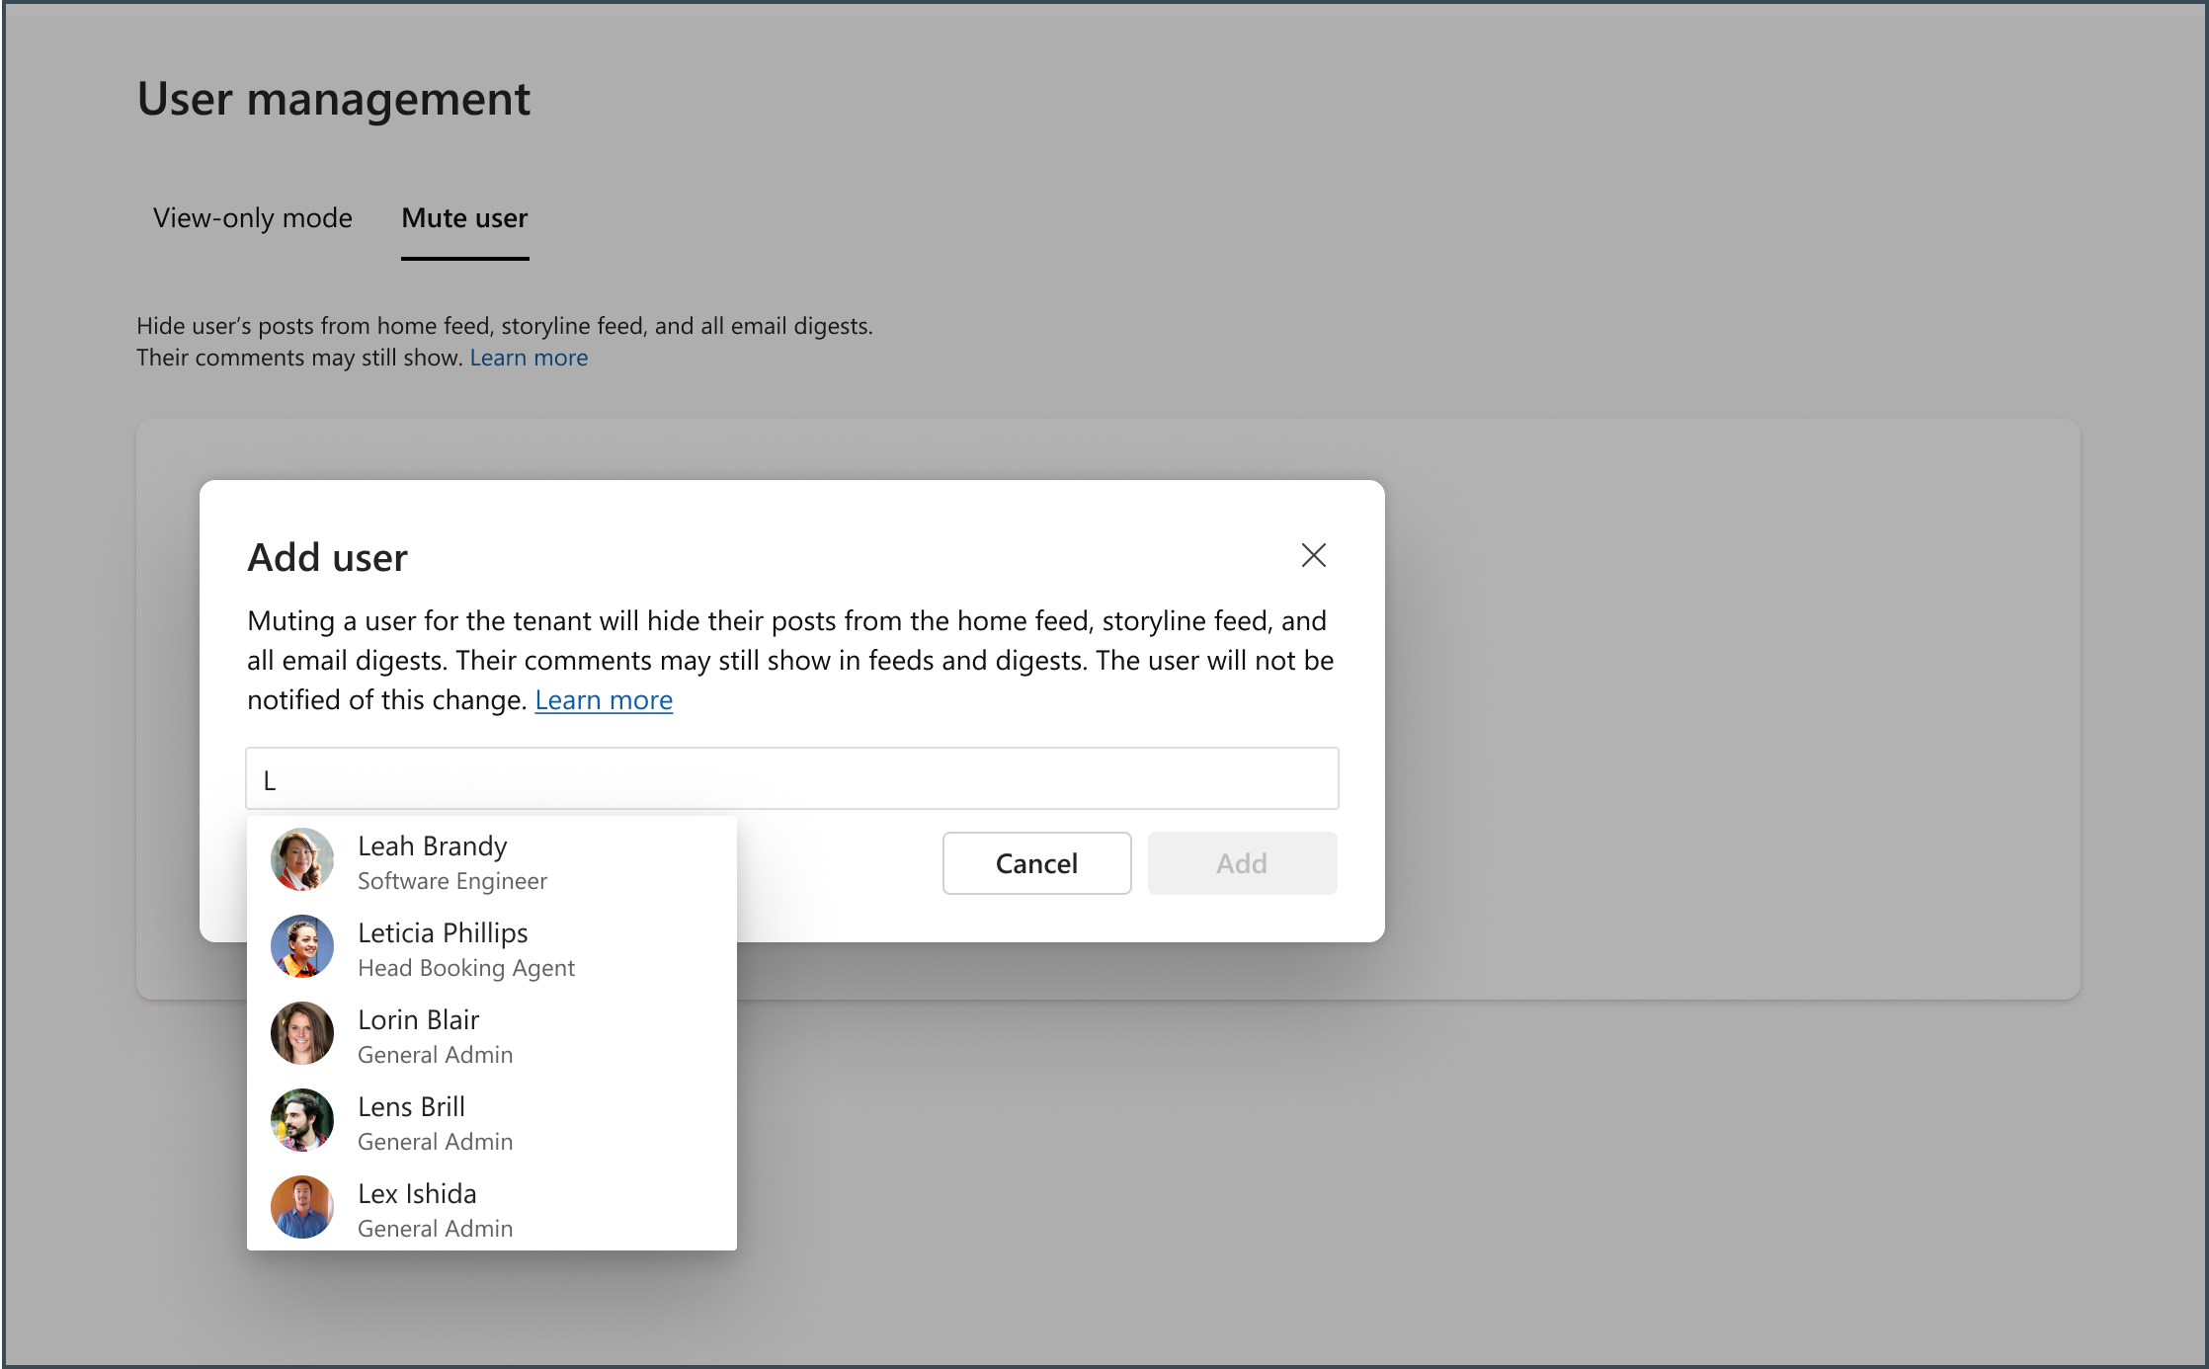Click Leticia Phillips profile picture icon
The image size is (2209, 1369).
303,948
